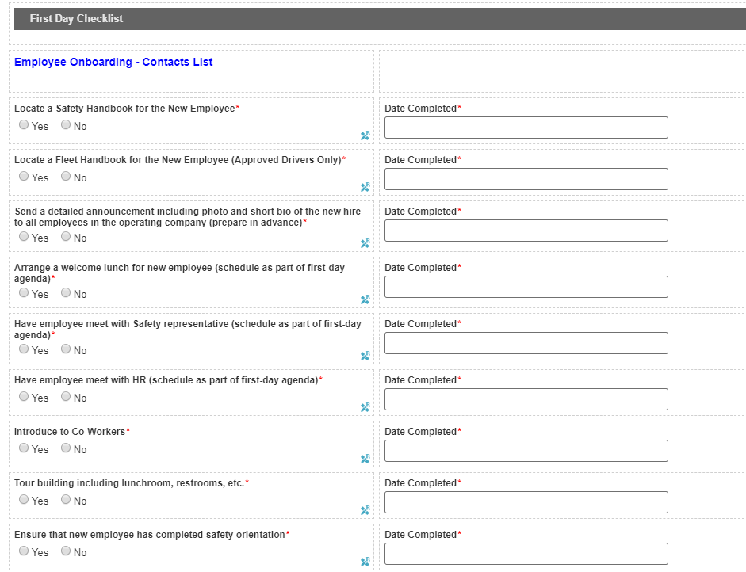Click the tool icon in the Safety representative row
The width and height of the screenshot is (746, 572).
[x=365, y=356]
